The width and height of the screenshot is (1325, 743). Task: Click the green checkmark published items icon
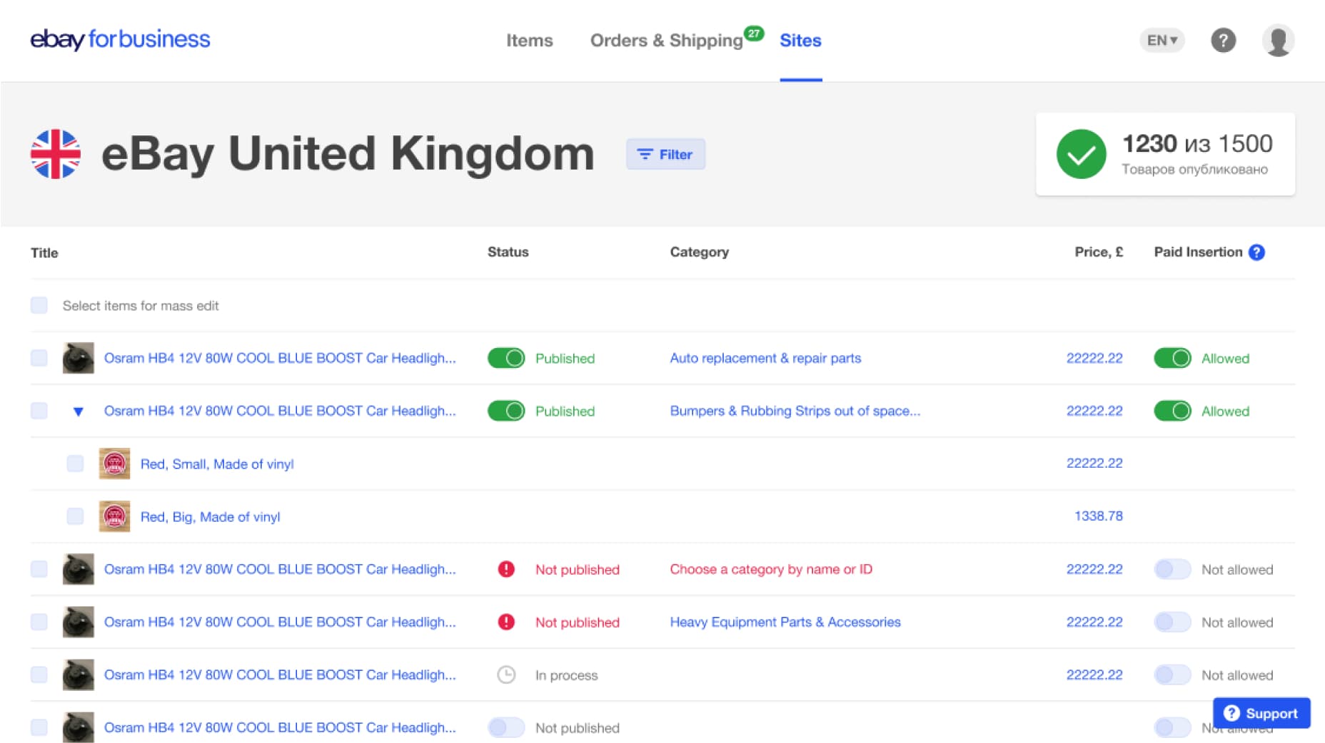pos(1081,154)
